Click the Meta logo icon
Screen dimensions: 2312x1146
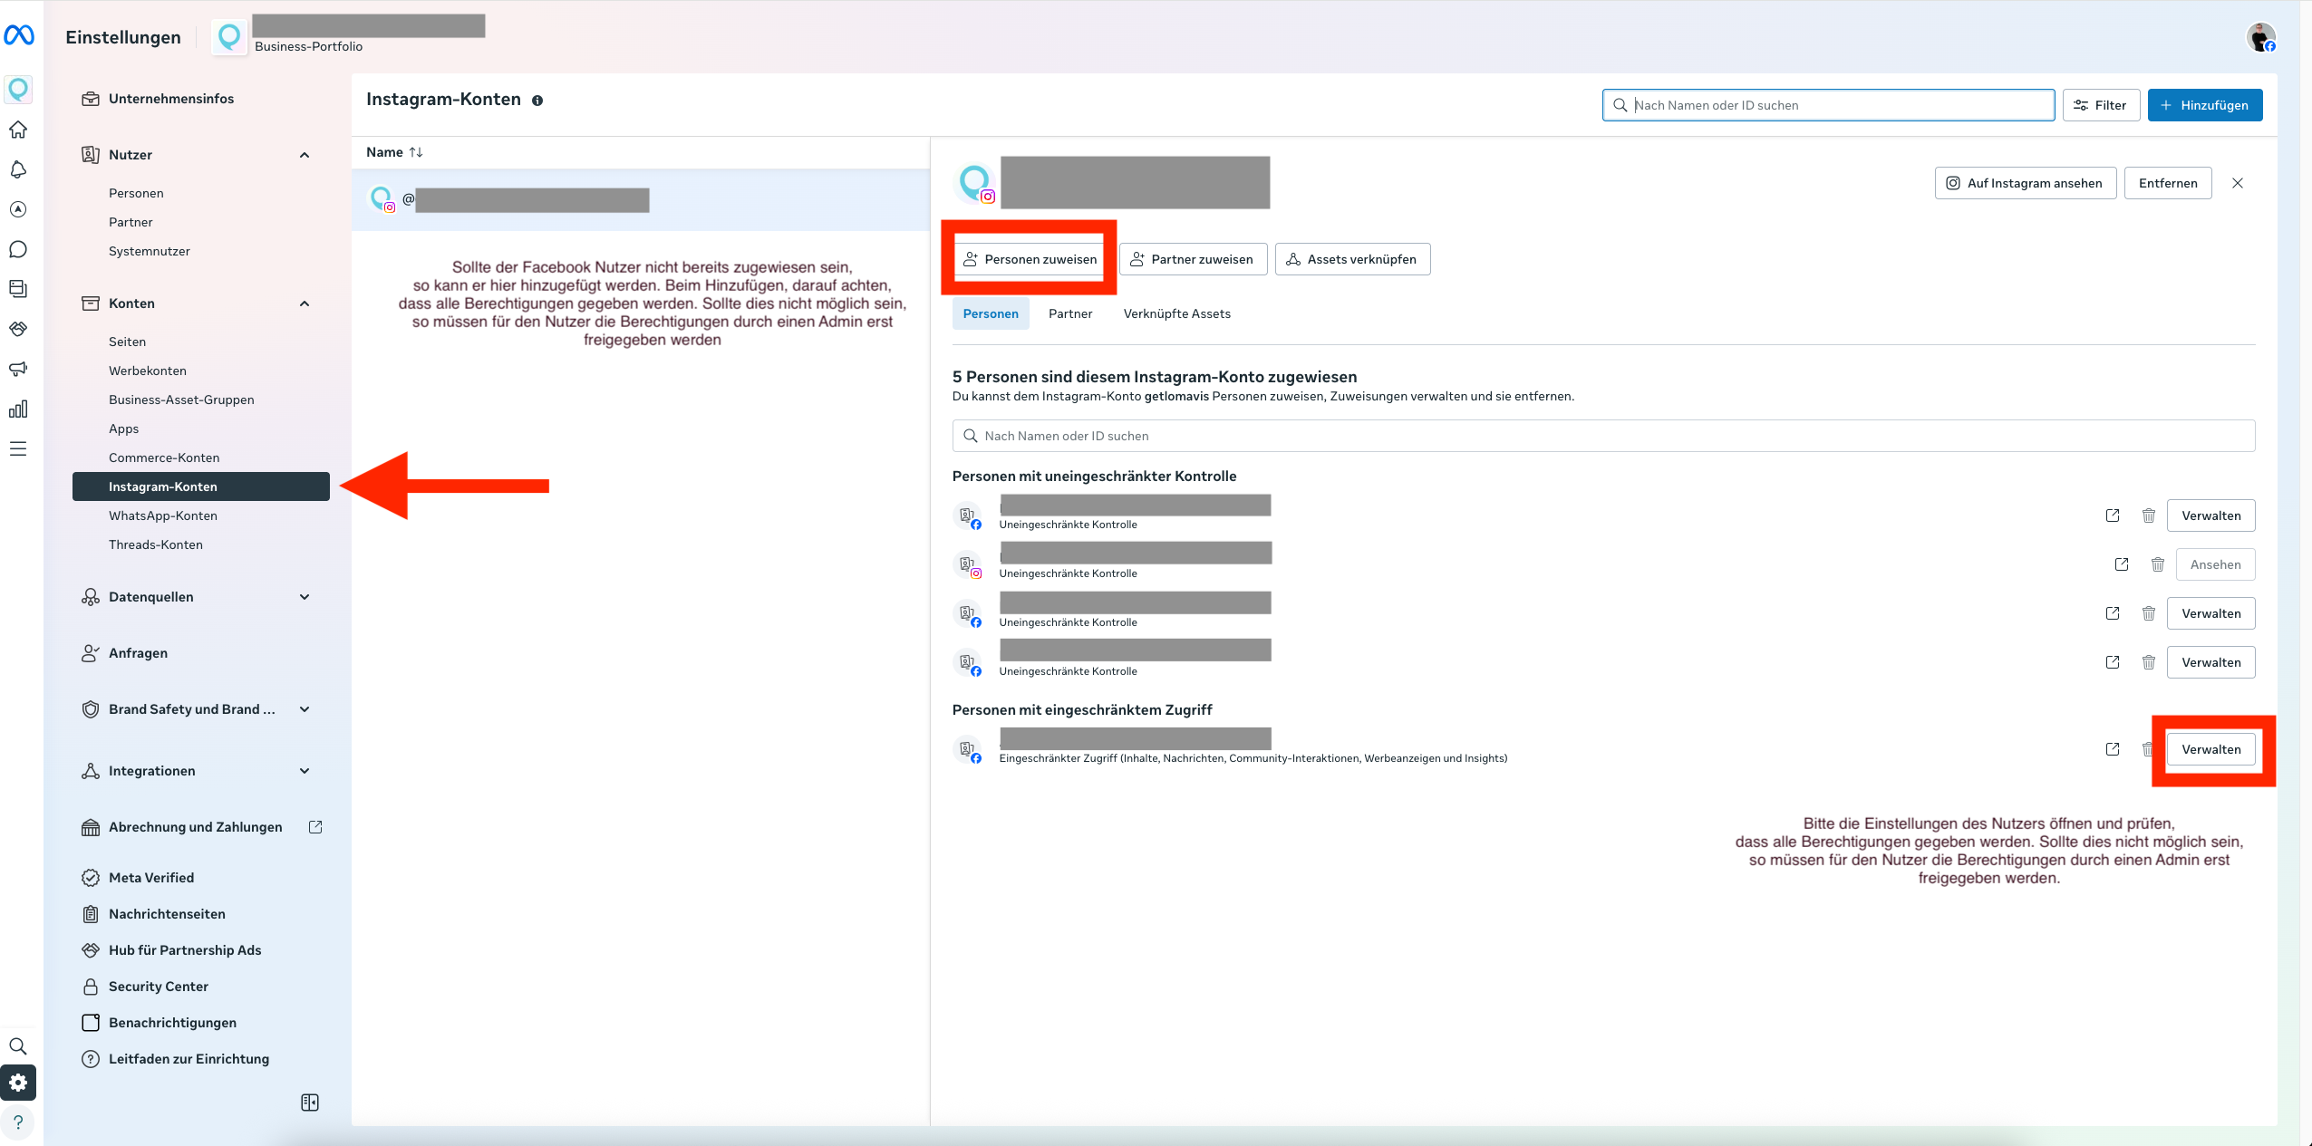pyautogui.click(x=19, y=35)
